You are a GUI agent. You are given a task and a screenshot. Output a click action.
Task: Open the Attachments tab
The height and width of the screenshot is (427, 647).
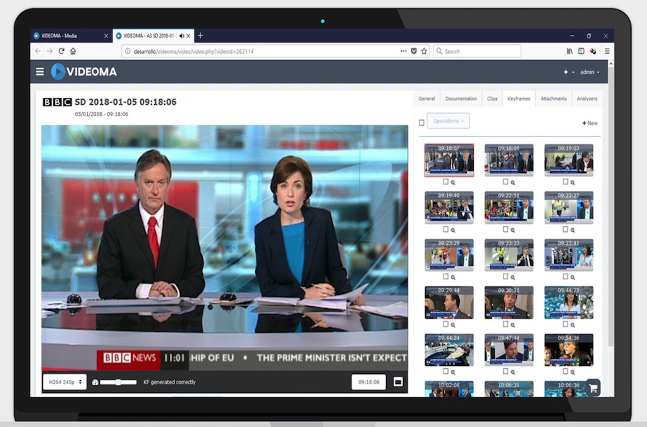point(553,99)
